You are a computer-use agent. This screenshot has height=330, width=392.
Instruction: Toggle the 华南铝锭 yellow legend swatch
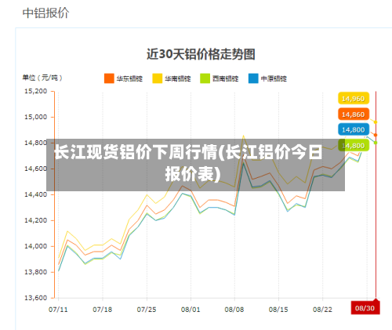(158, 78)
